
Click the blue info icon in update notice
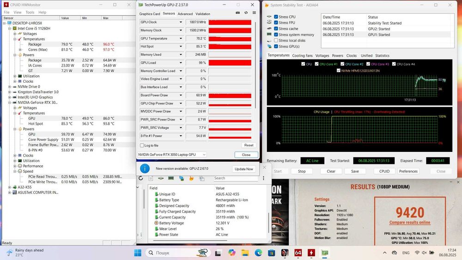(x=145, y=169)
